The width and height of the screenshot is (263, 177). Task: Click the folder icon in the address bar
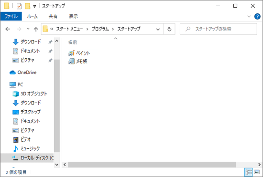(45, 29)
